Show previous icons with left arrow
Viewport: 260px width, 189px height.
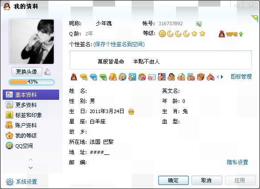pyautogui.click(x=218, y=77)
